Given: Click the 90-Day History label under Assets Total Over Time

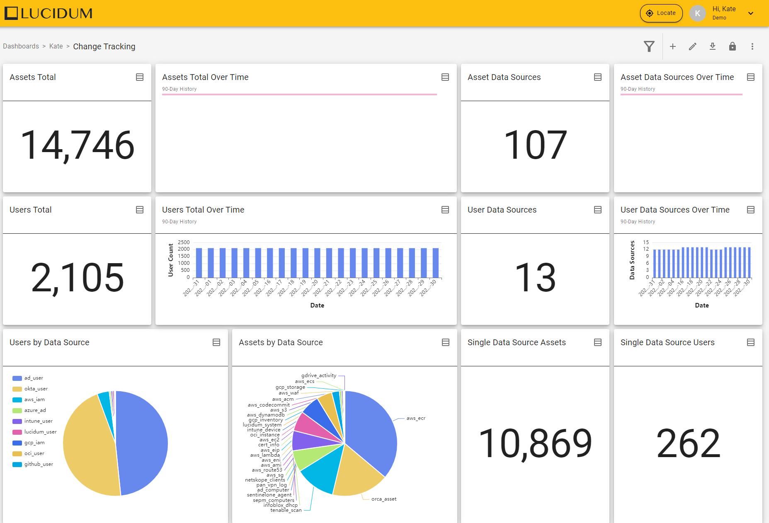Looking at the screenshot, I should [179, 89].
